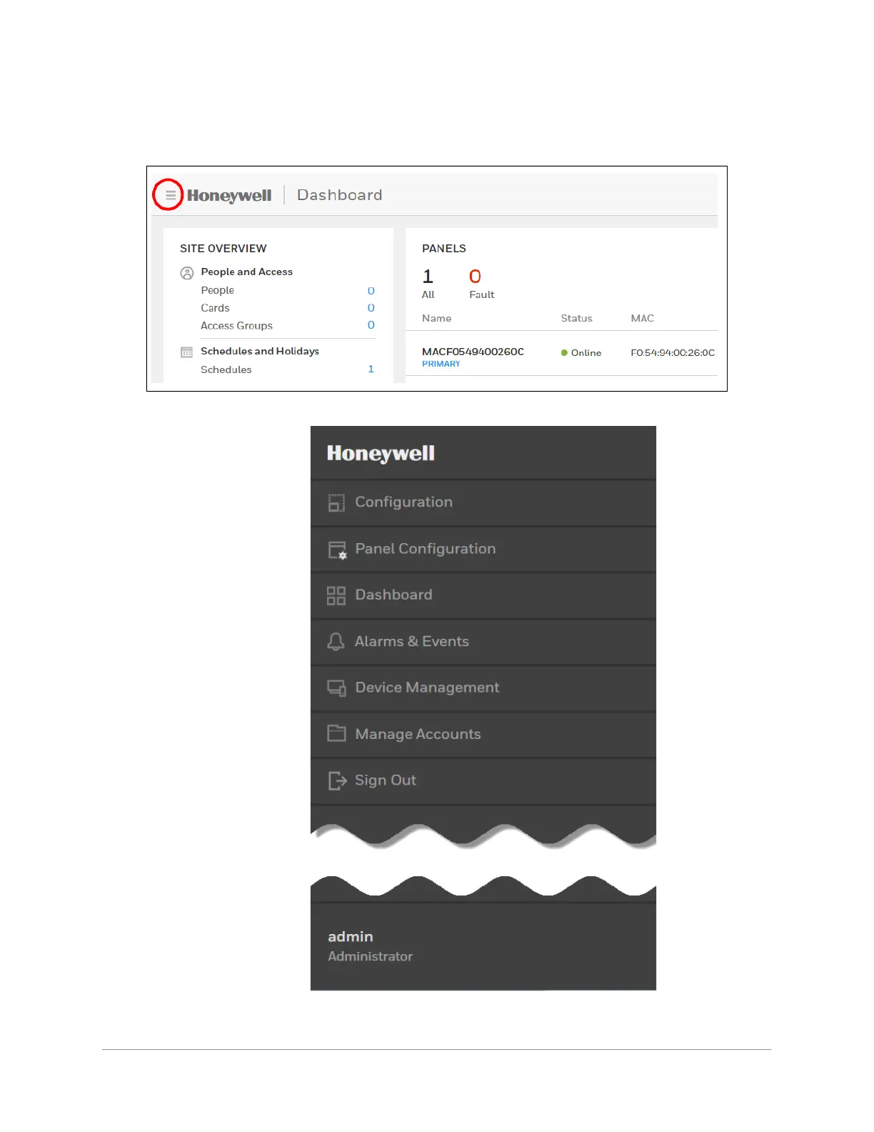Click the admin user name in sidebar
The image size is (874, 1132).
pyautogui.click(x=351, y=936)
